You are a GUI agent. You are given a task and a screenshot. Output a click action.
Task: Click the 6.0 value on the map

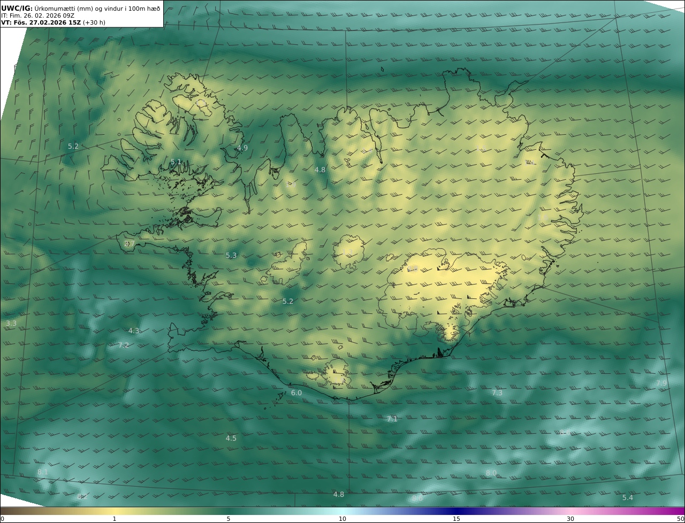coord(296,393)
